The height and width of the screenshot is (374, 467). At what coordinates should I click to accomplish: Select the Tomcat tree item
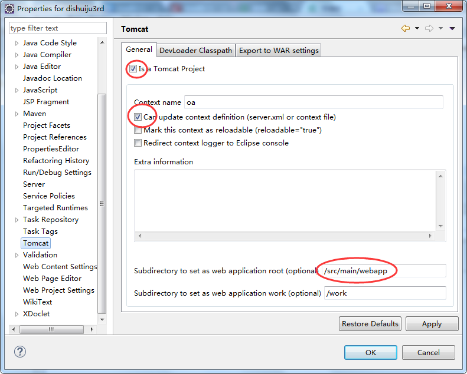pyautogui.click(x=36, y=243)
